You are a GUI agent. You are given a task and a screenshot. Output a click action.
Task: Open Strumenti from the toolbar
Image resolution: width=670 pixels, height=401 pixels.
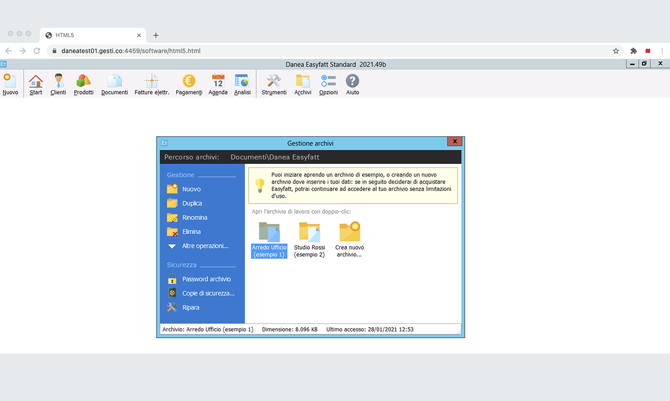273,83
